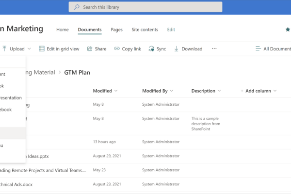The image size is (291, 194).
Task: Click the Share button label
Action: pyautogui.click(x=100, y=49)
